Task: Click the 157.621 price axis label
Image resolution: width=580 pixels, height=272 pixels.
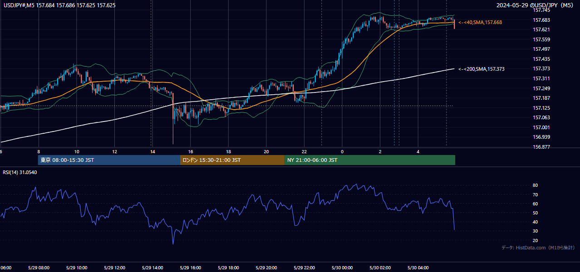Action: click(541, 29)
